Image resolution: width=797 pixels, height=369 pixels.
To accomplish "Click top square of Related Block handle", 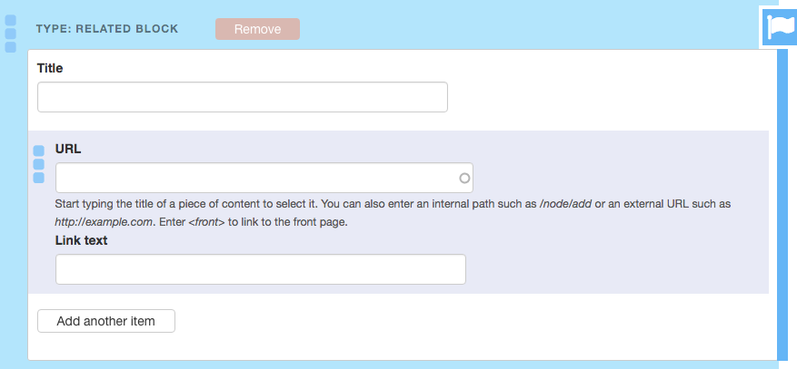I will [11, 20].
